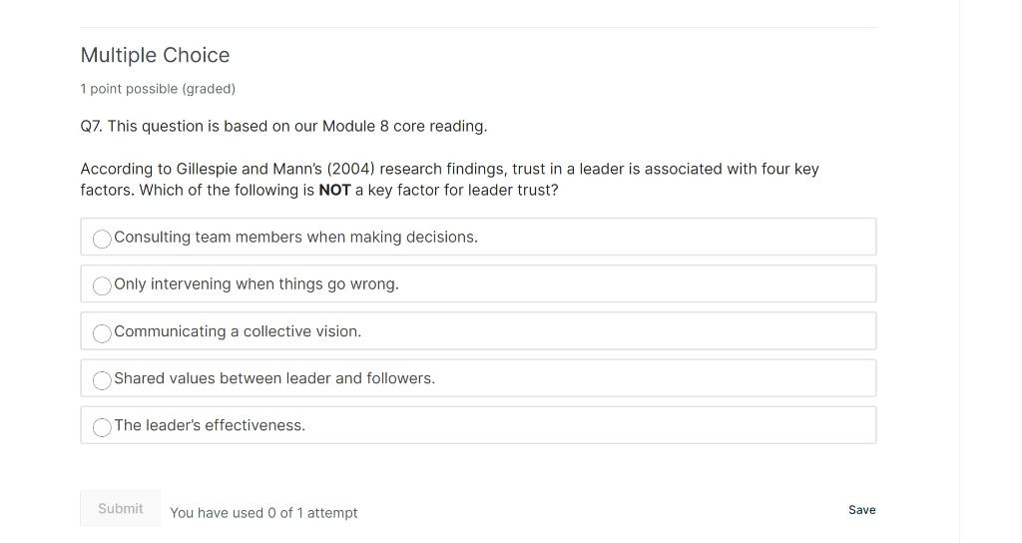Screen dimensions: 1022x543
Task: Click the 'Multiple Choice' heading
Action: [x=155, y=56]
